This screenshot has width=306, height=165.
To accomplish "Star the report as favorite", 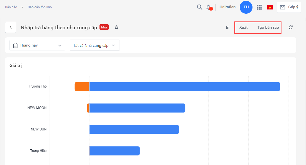I will pyautogui.click(x=116, y=27).
